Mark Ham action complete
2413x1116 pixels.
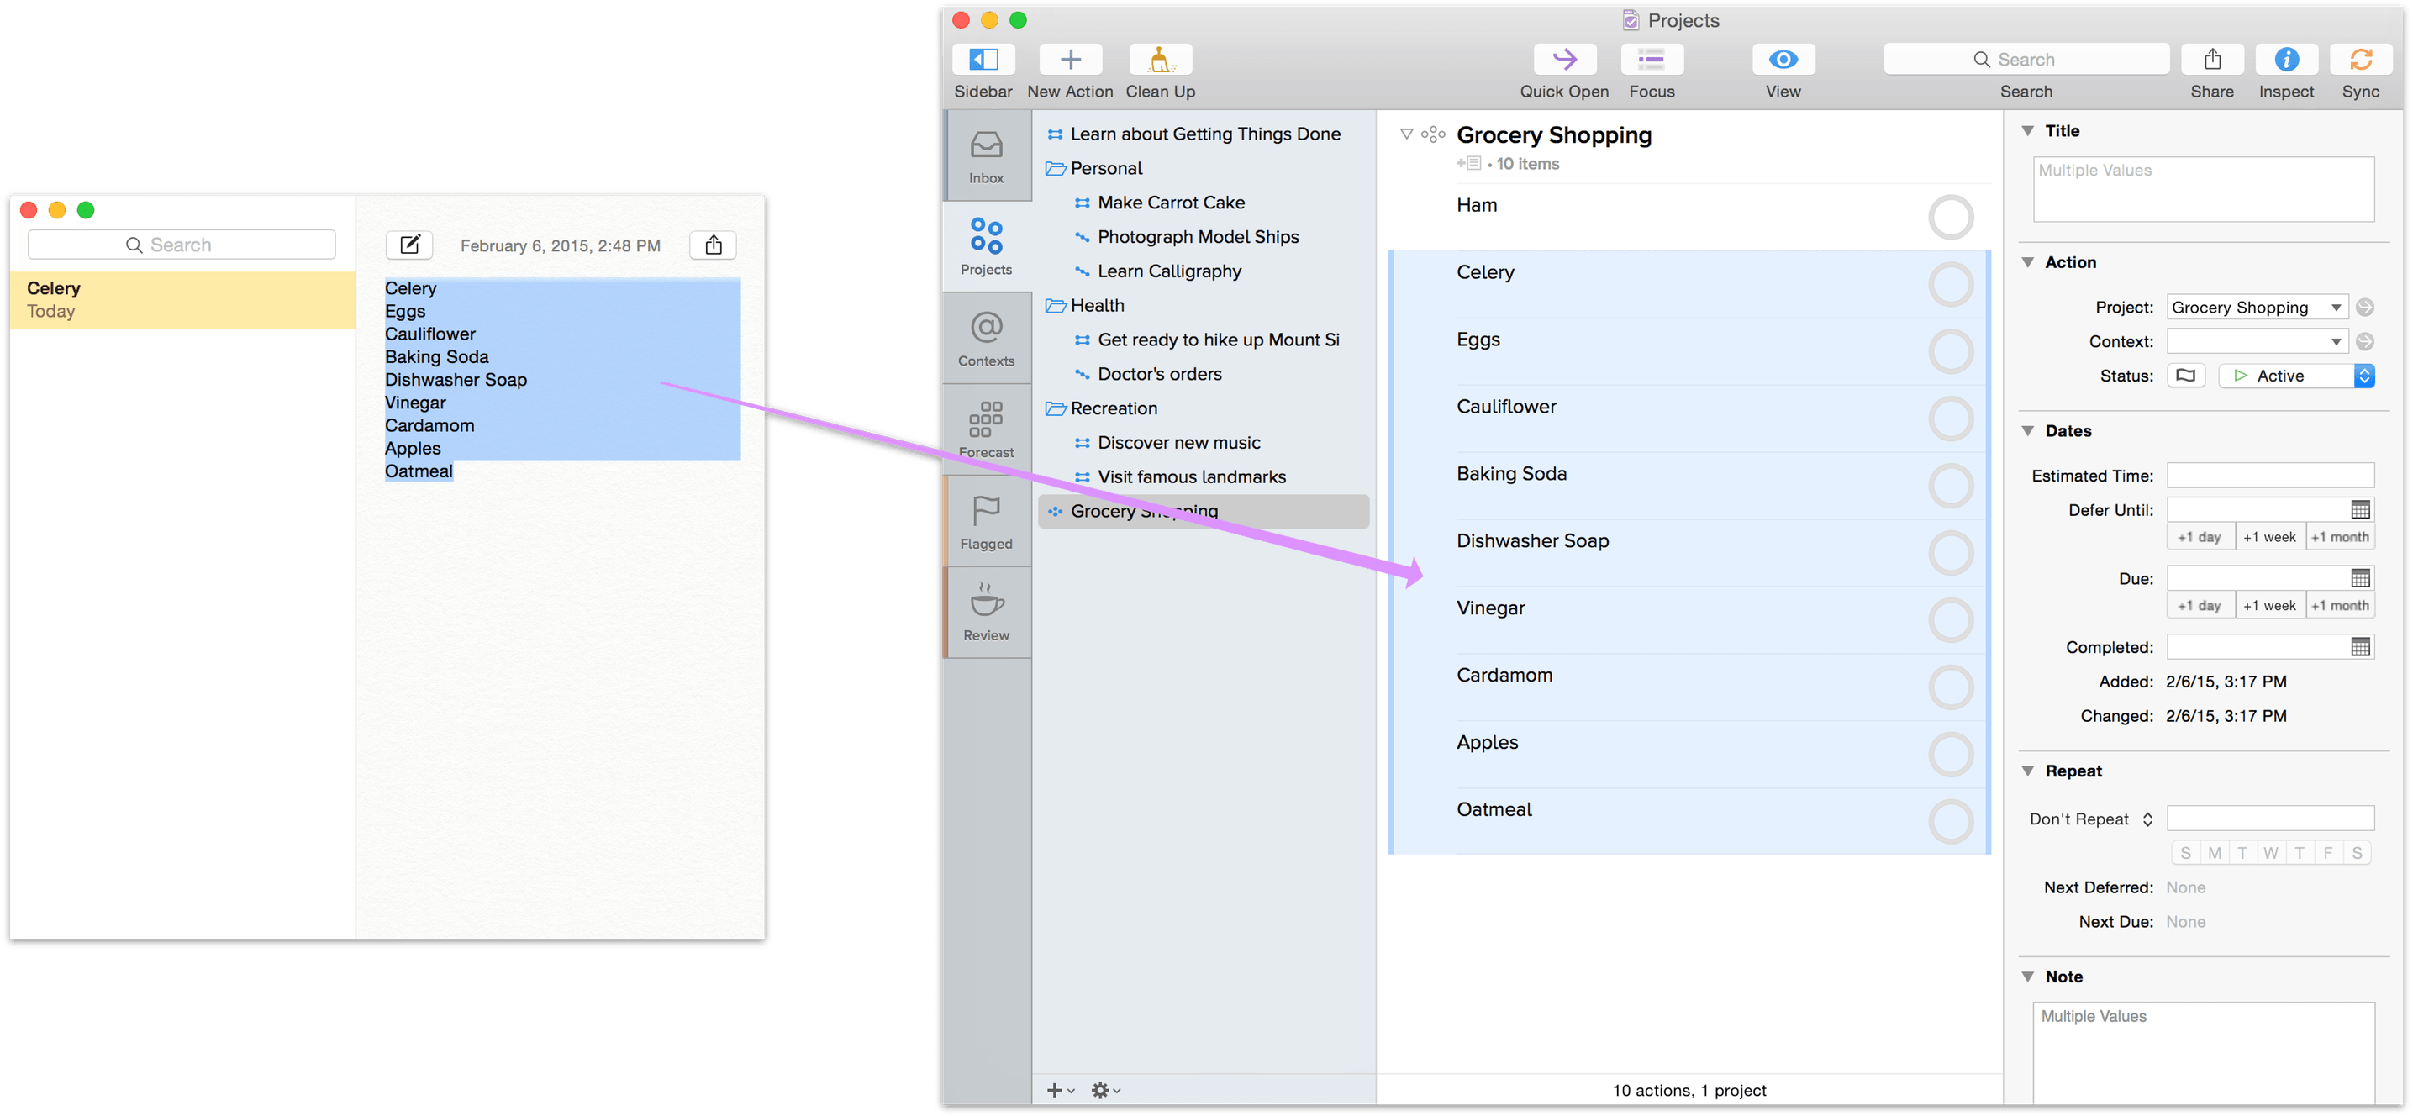[x=1950, y=217]
